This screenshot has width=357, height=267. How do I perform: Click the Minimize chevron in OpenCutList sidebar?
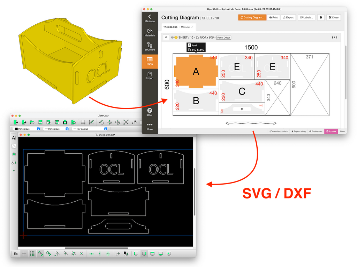tap(150, 18)
